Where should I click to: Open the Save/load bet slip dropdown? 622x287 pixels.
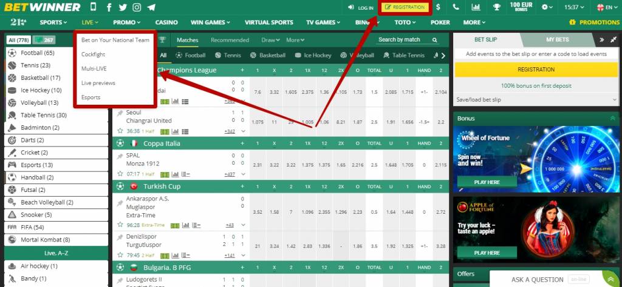(x=536, y=100)
